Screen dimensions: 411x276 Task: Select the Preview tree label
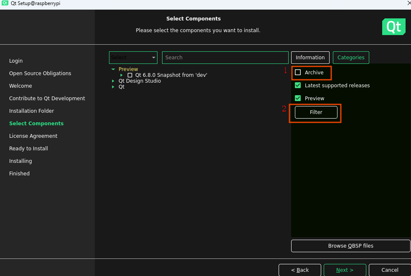click(128, 69)
